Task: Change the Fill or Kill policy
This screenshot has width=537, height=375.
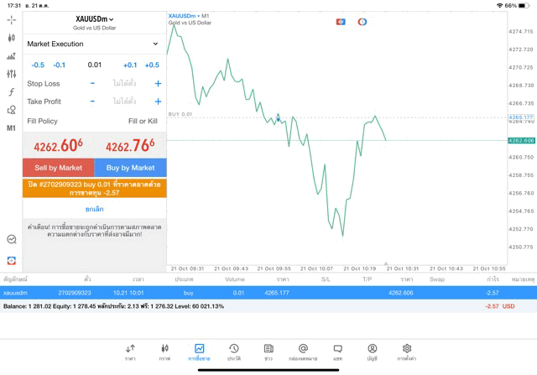Action: pyautogui.click(x=142, y=121)
